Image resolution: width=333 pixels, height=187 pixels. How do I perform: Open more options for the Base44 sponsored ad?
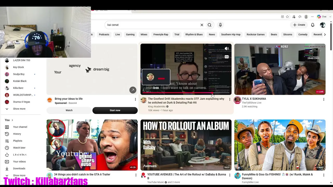point(135,99)
